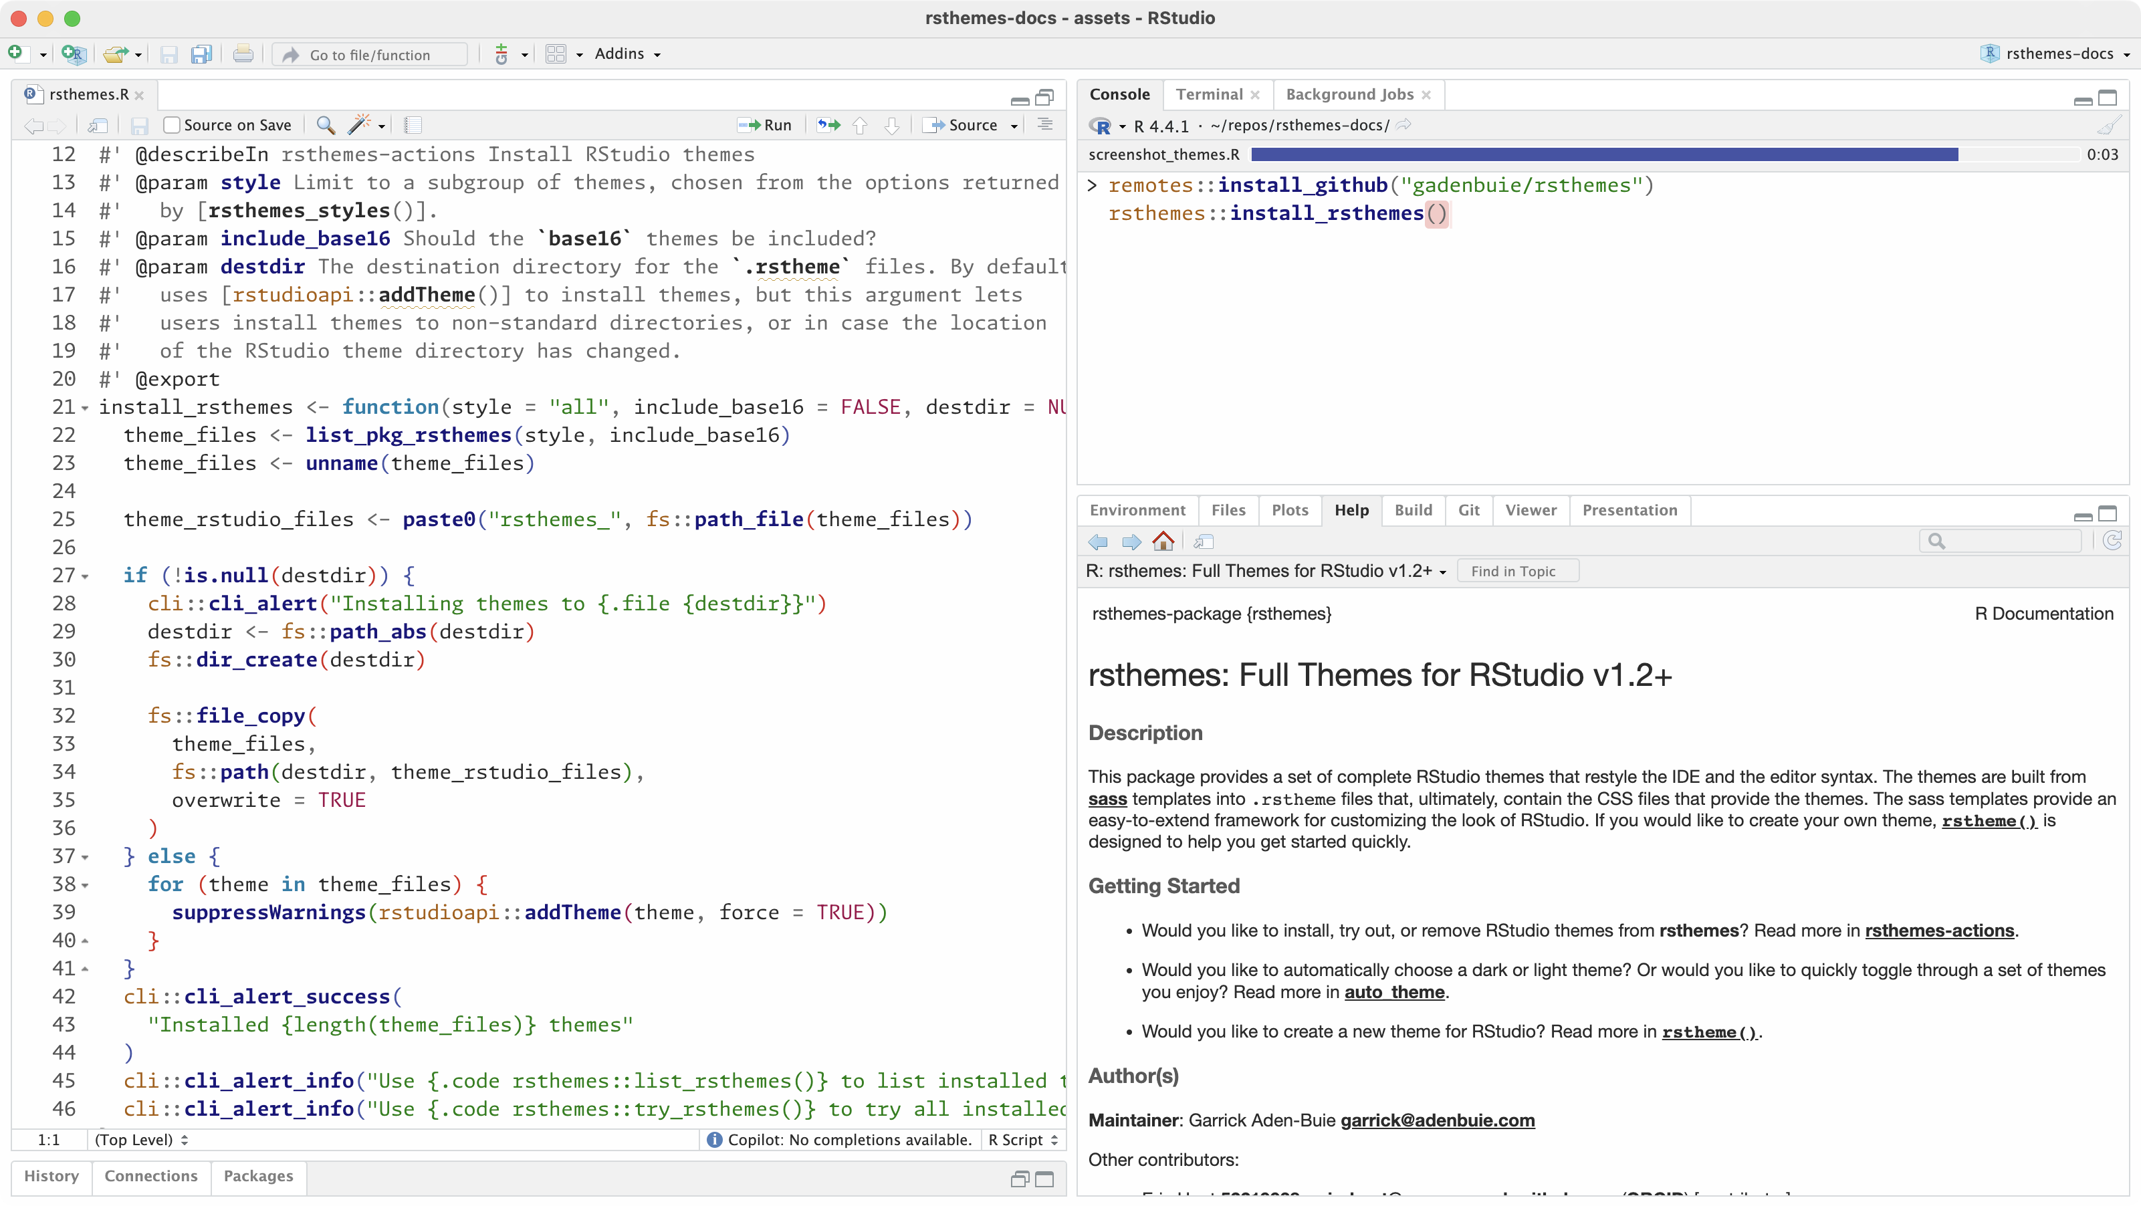
Task: Click Help pane home icon
Action: point(1163,542)
